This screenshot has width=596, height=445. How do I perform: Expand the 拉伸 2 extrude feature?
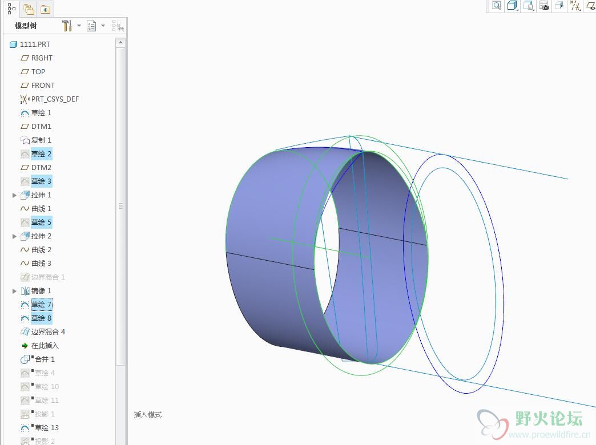point(14,236)
